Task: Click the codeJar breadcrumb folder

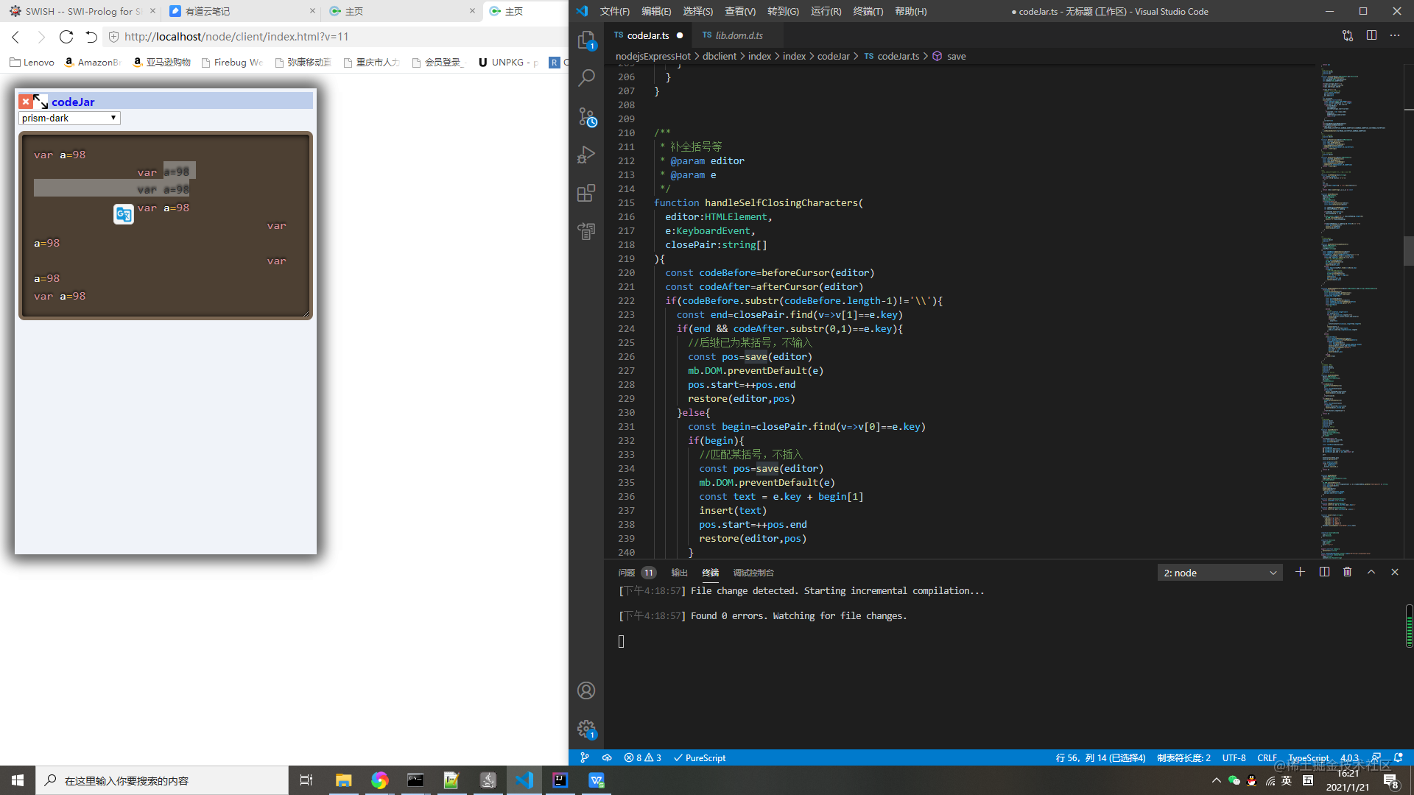Action: 833,56
